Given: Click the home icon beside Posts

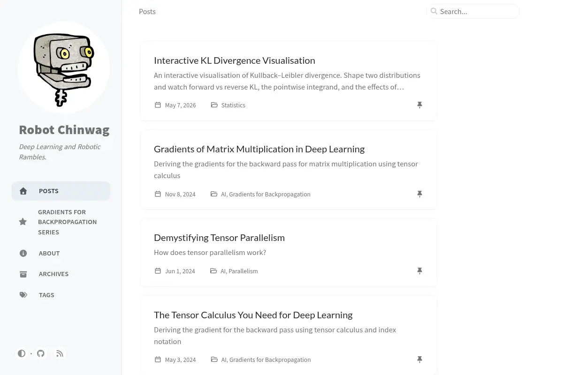Looking at the screenshot, I should click(23, 191).
